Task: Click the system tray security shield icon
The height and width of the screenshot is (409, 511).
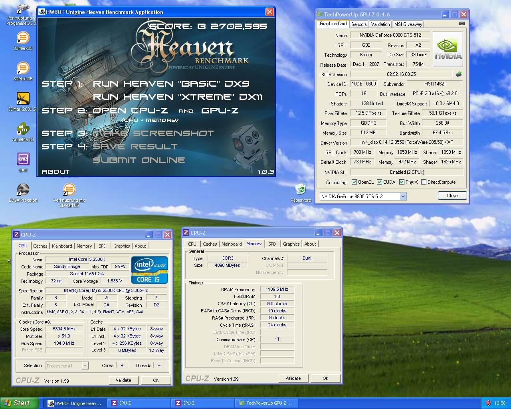Action: (488, 403)
